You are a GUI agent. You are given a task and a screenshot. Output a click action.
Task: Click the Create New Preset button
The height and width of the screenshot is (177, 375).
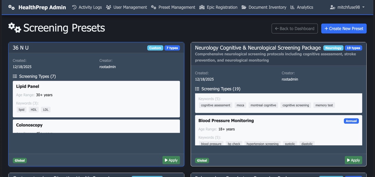(x=344, y=28)
